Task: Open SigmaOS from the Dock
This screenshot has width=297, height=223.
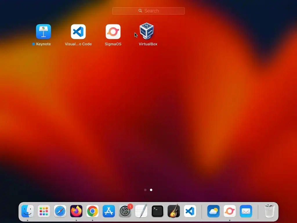Action: [x=230, y=211]
